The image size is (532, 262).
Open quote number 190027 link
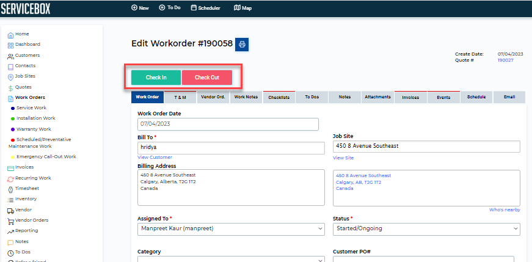pos(506,60)
